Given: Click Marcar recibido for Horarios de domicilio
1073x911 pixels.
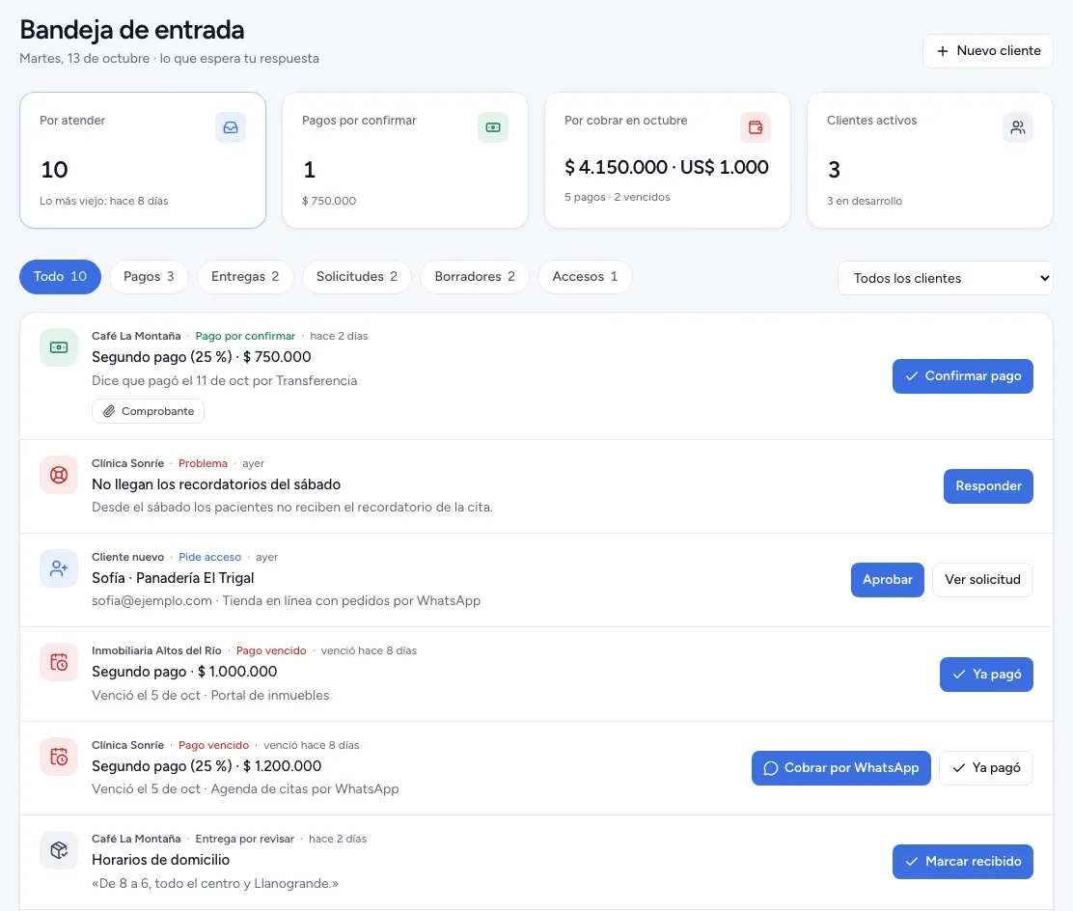Looking at the screenshot, I should pyautogui.click(x=962, y=862).
